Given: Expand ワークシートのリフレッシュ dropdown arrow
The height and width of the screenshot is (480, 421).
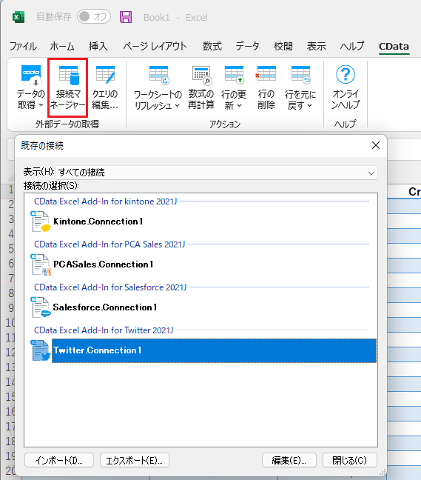Looking at the screenshot, I should 178,106.
